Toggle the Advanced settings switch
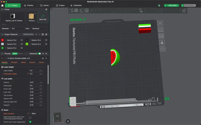Screen dimensions: 201x125 click(x=39, y=53)
